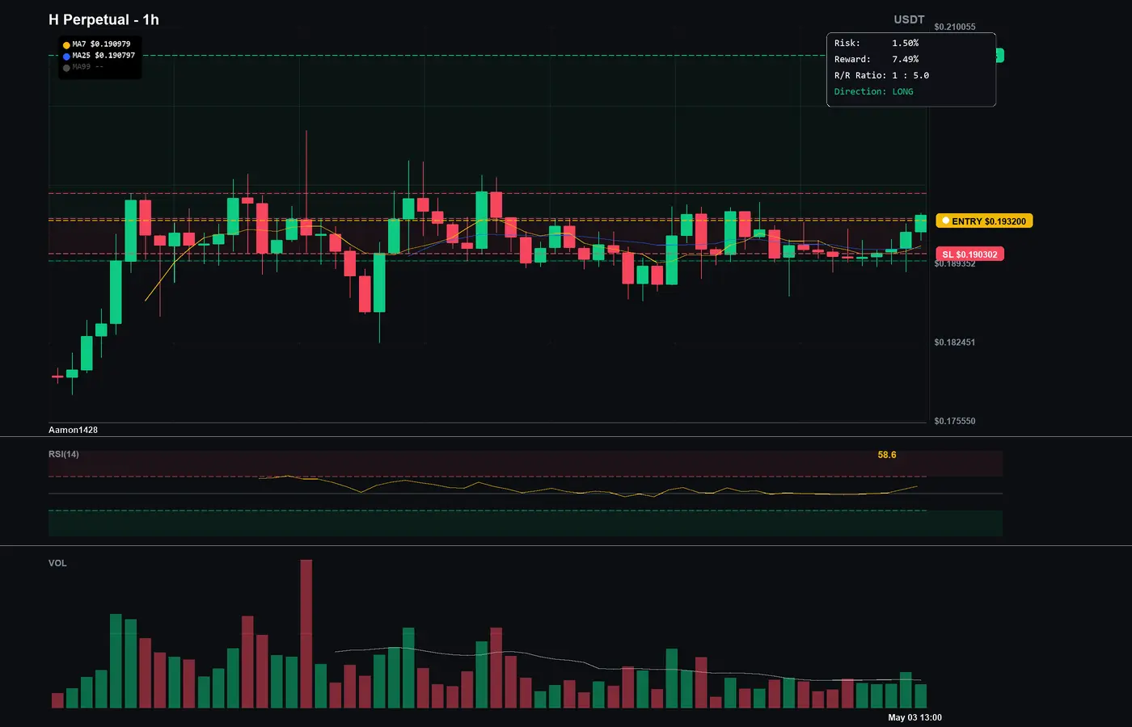Click the $0.175550 price axis label
The image size is (1132, 727).
(x=954, y=421)
